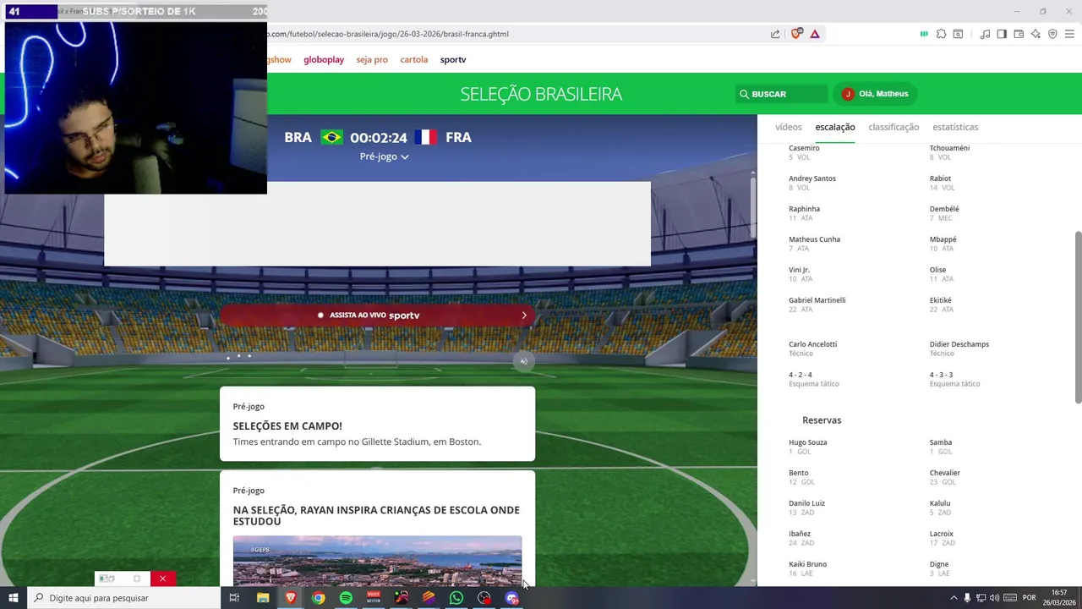Click player name Matheus Cunha
The image size is (1082, 609).
pyautogui.click(x=814, y=239)
